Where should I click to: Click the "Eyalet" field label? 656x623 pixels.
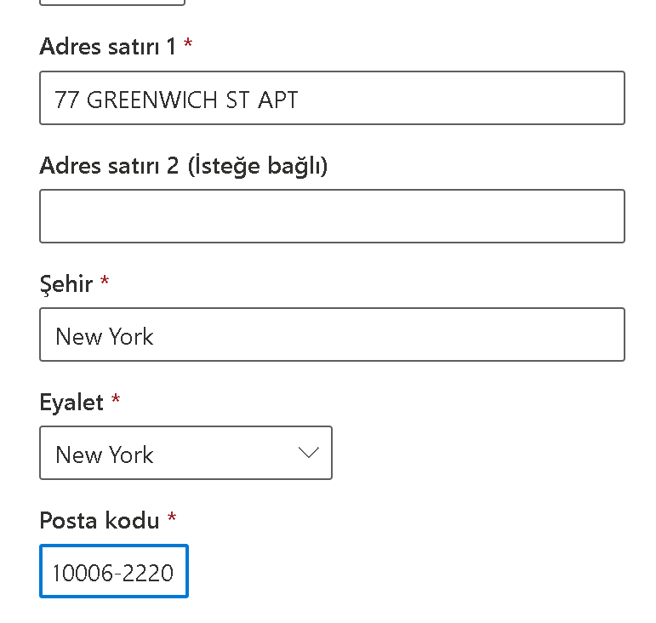click(71, 402)
